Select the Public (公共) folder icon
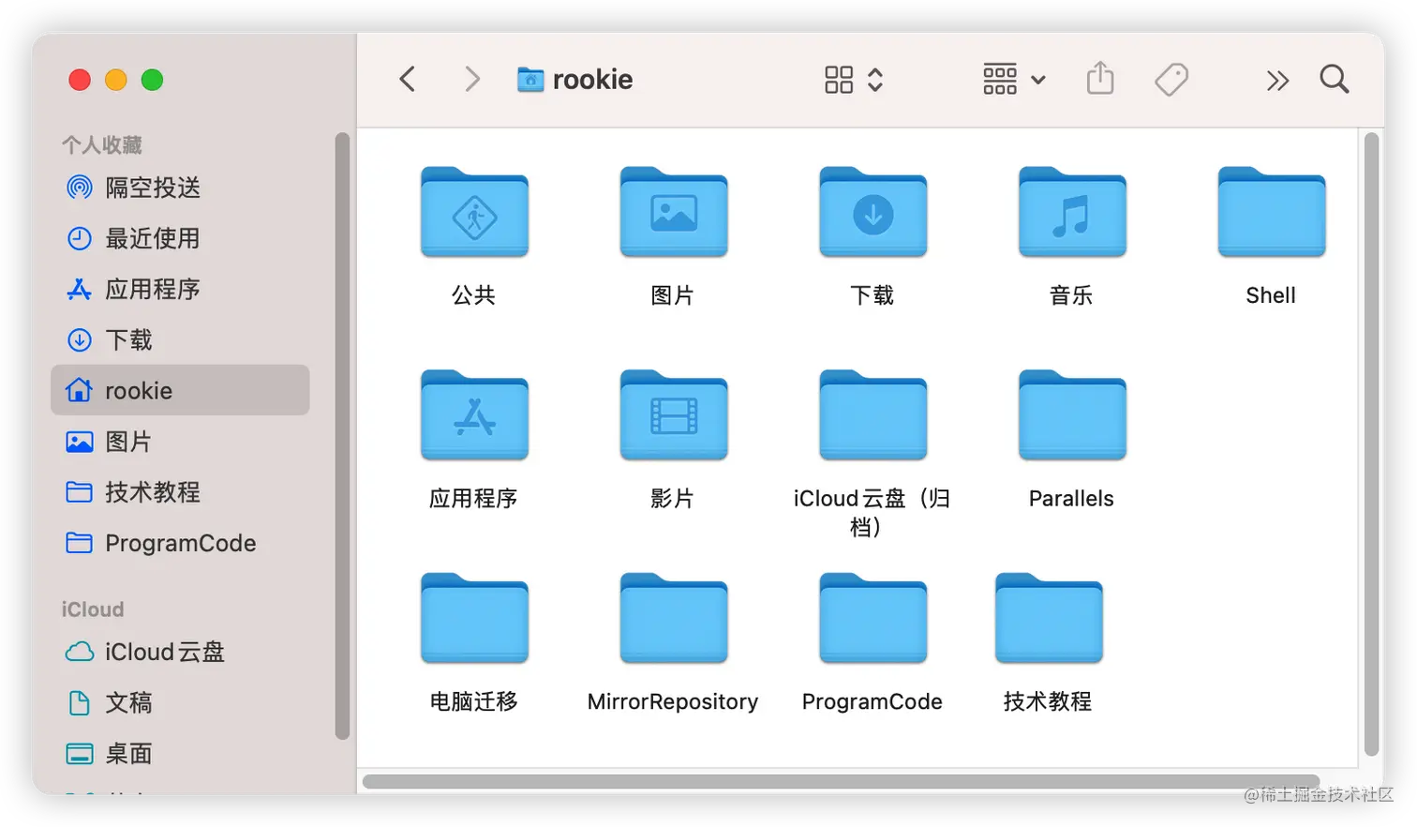The image size is (1417, 827). click(474, 213)
